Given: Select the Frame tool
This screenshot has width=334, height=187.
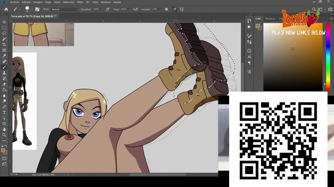Looking at the screenshot, I should point(4,50).
